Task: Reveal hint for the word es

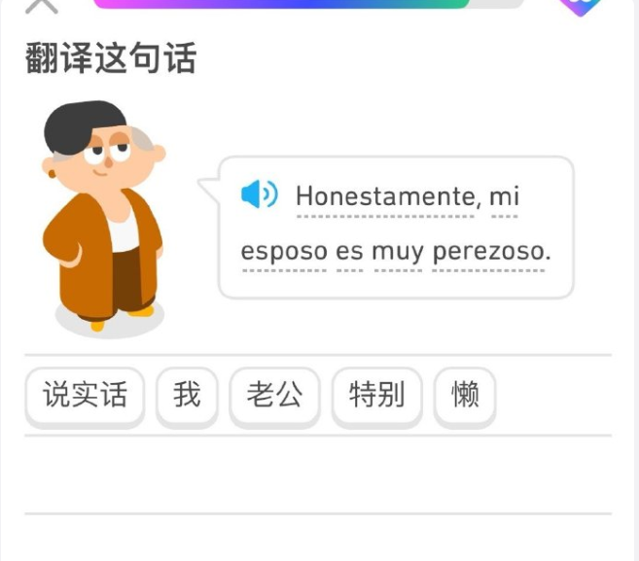Action: point(349,252)
